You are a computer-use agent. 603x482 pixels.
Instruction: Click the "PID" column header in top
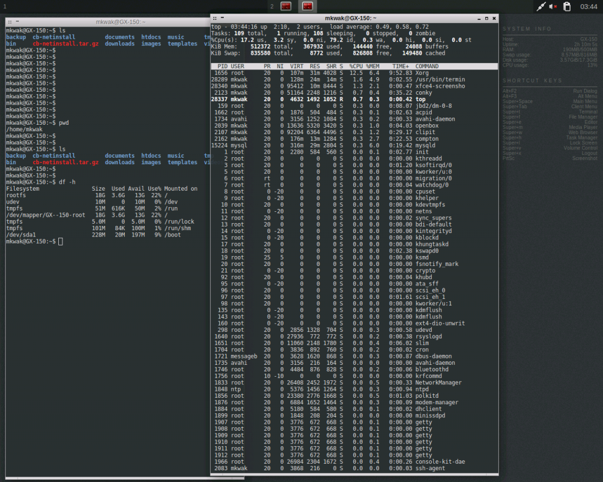222,67
